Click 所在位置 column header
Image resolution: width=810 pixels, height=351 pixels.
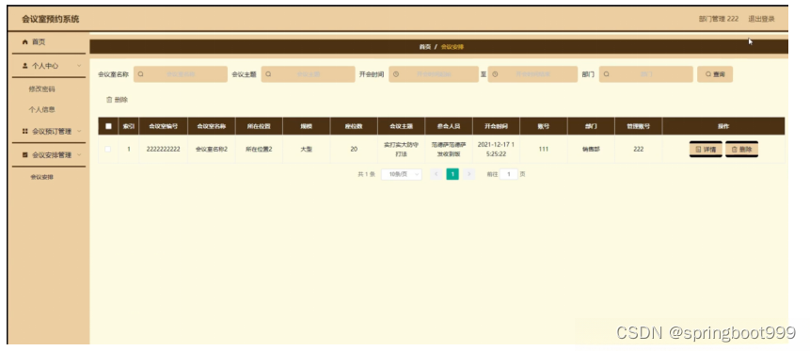pos(259,126)
